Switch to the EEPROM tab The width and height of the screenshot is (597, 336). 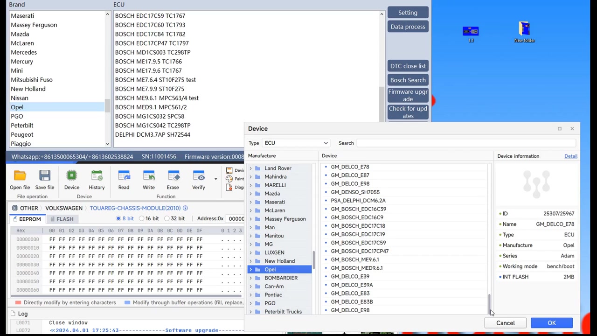click(27, 219)
